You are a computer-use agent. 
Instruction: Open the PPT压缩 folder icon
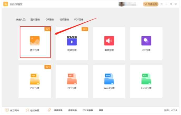coord(72,79)
